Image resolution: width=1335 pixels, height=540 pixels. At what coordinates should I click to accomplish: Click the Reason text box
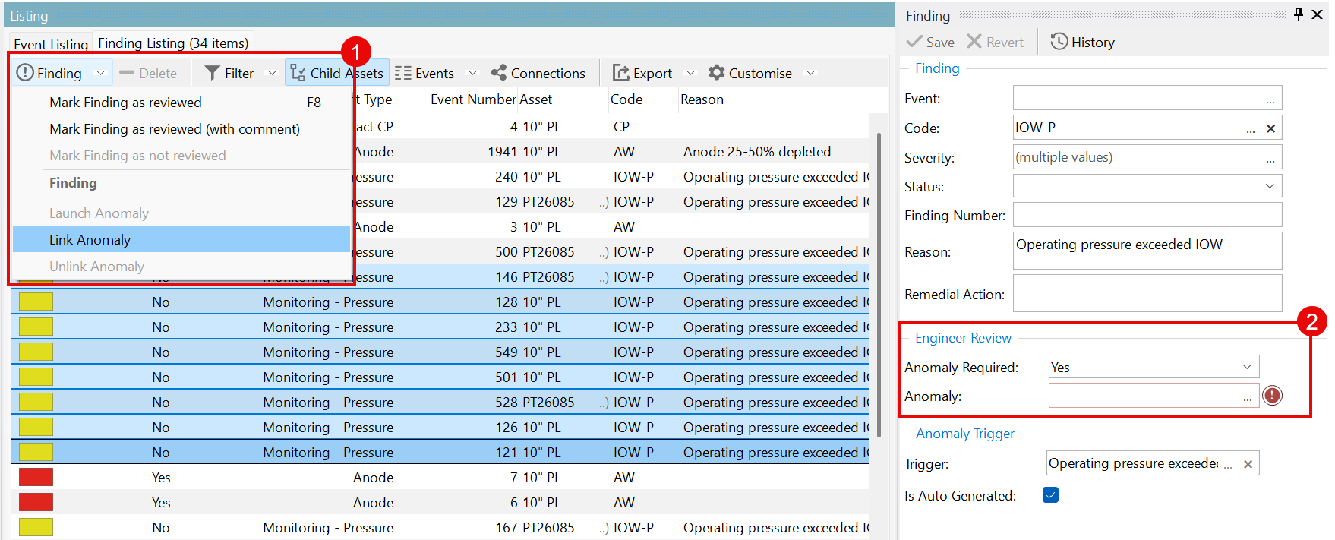(1147, 251)
